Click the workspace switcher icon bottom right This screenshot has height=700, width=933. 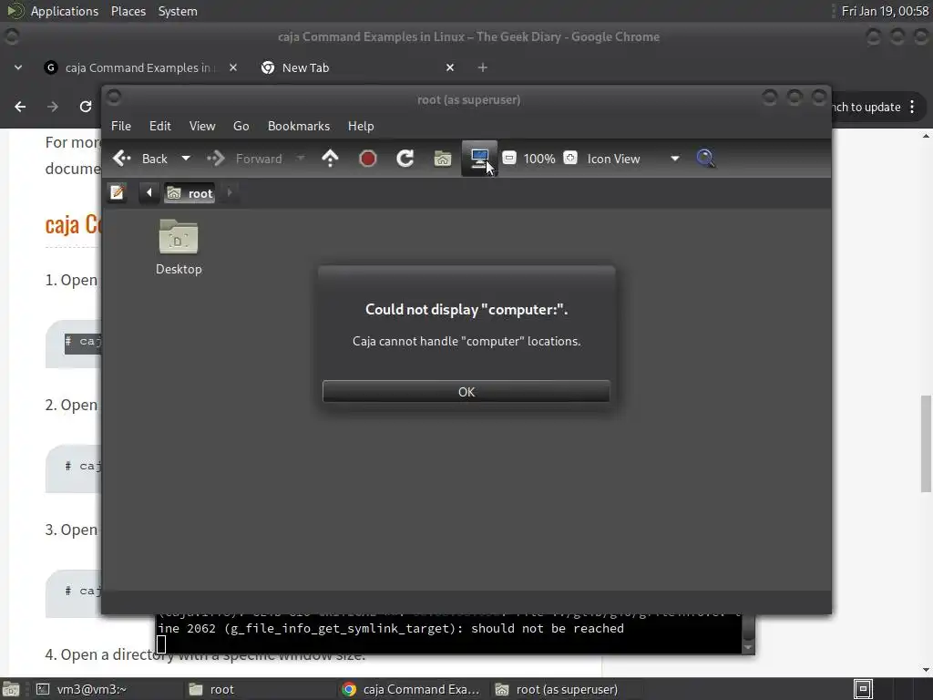pos(863,689)
